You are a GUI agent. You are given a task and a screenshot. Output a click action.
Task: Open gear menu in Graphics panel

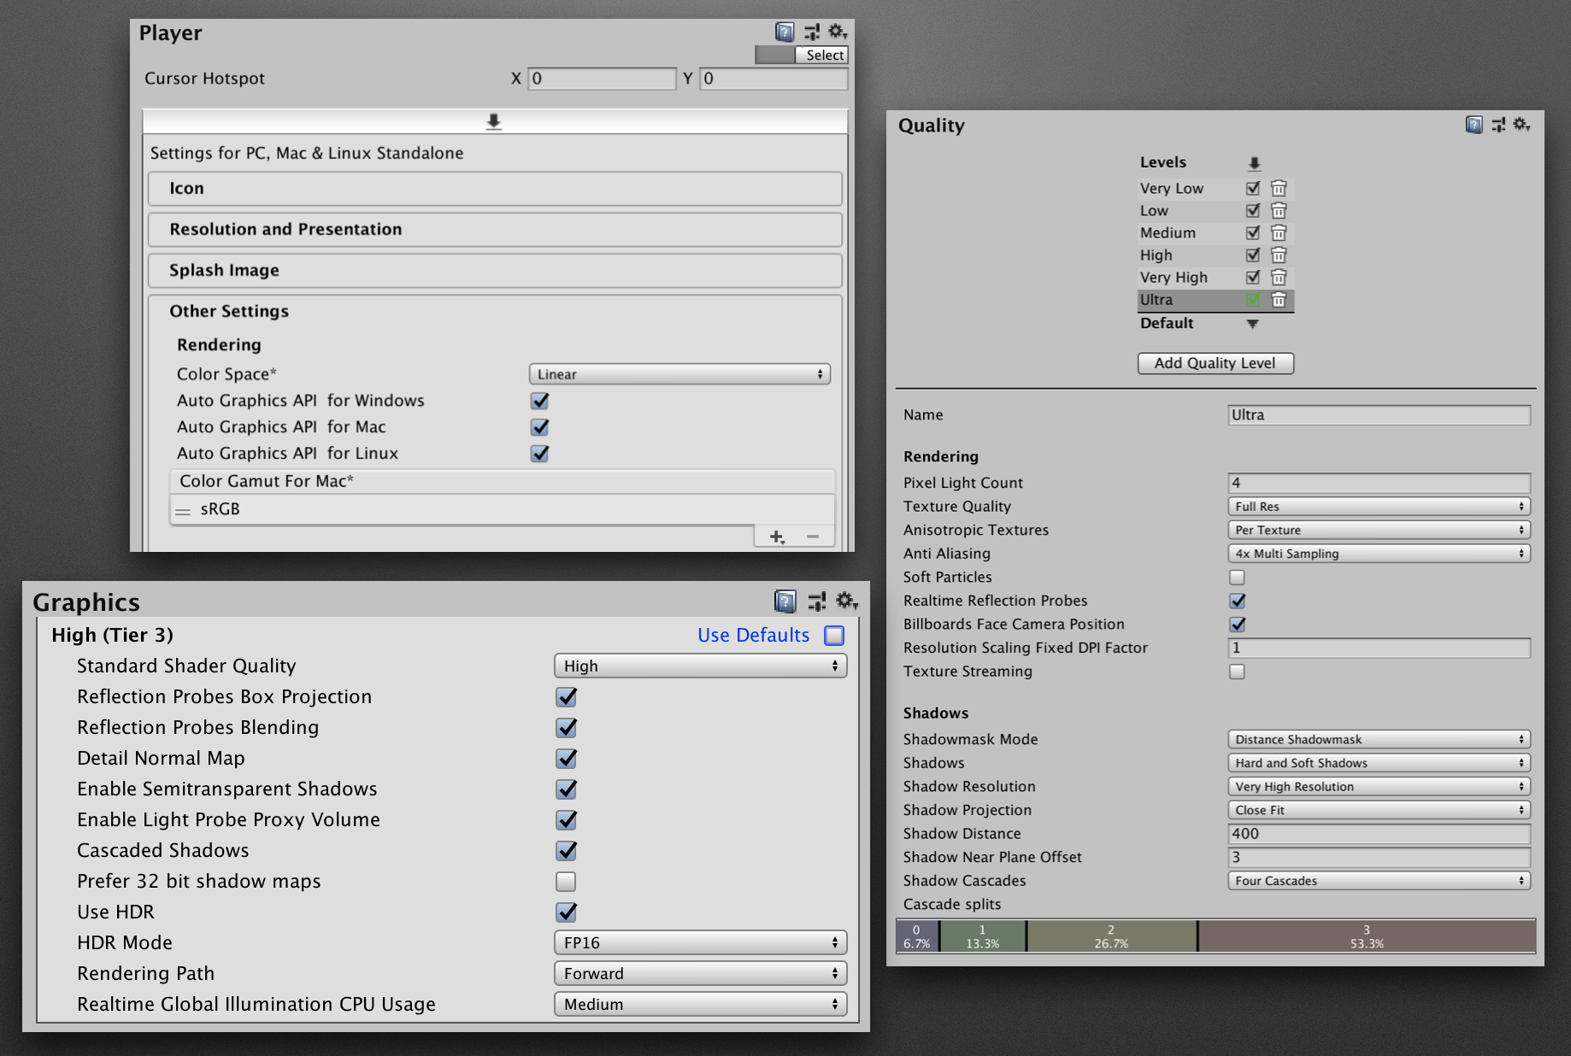pyautogui.click(x=847, y=601)
